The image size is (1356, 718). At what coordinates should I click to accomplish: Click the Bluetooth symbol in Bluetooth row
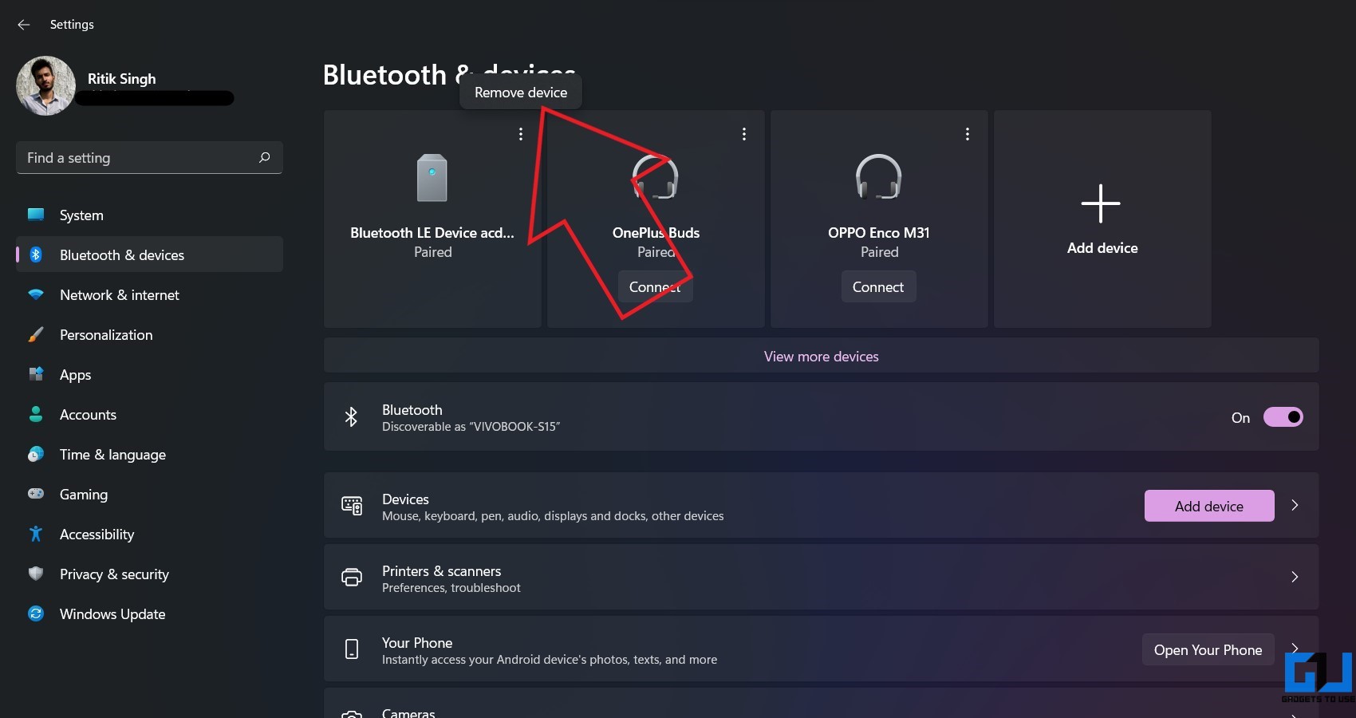coord(351,416)
